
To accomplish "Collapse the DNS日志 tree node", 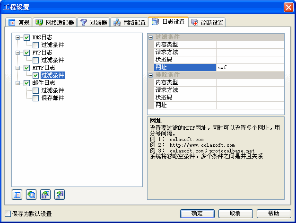I will coord(17,37).
